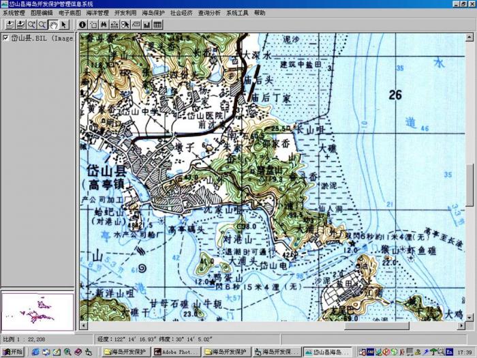
Task: Click the identify info tool icon
Action: click(82, 25)
